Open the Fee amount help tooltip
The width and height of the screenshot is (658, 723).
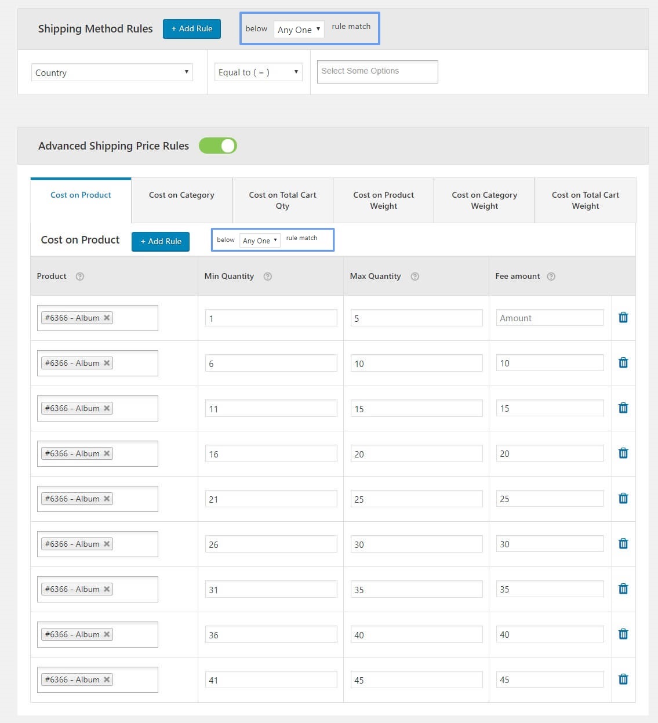(551, 277)
